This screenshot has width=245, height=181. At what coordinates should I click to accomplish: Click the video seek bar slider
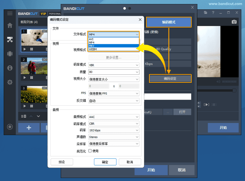234,90
